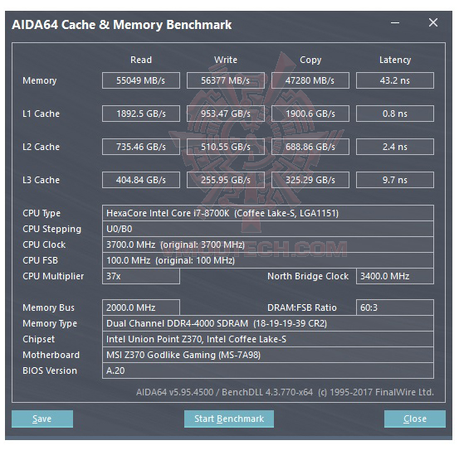Click the CPU Clock 3700.0 MHz field
This screenshot has height=460, width=464.
(268, 245)
